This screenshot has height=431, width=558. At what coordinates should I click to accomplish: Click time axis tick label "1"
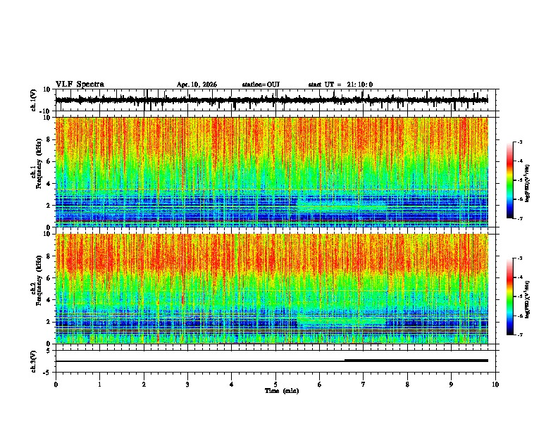pyautogui.click(x=99, y=385)
